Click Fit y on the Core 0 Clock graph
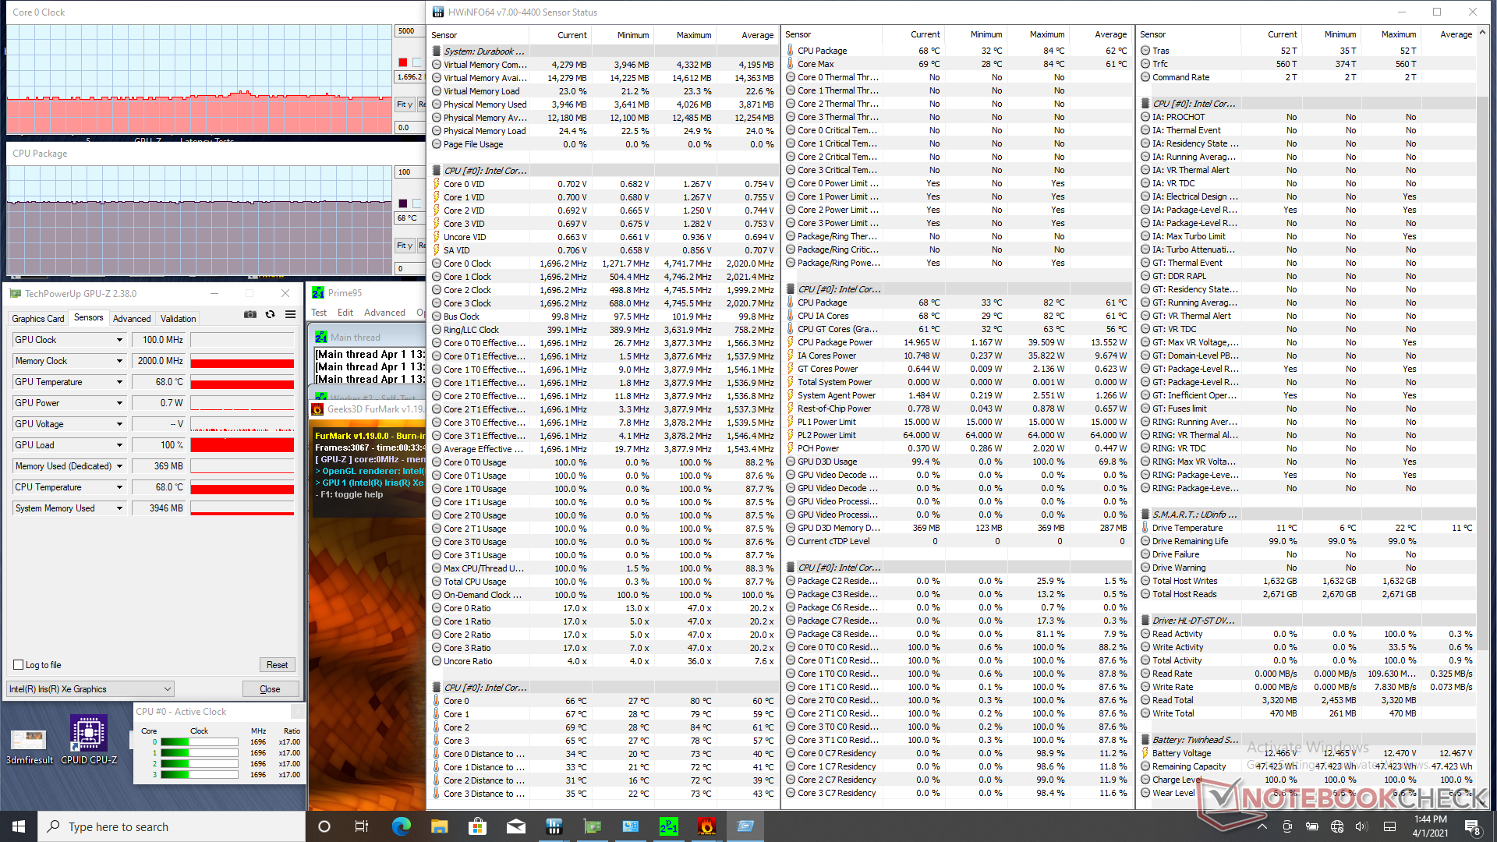Viewport: 1497px width, 842px height. [404, 104]
